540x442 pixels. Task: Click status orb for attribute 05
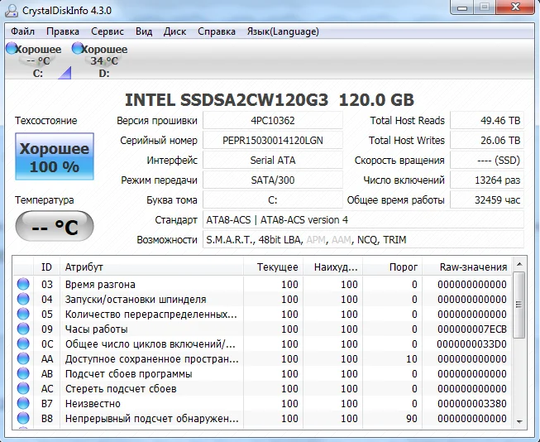coord(23,315)
